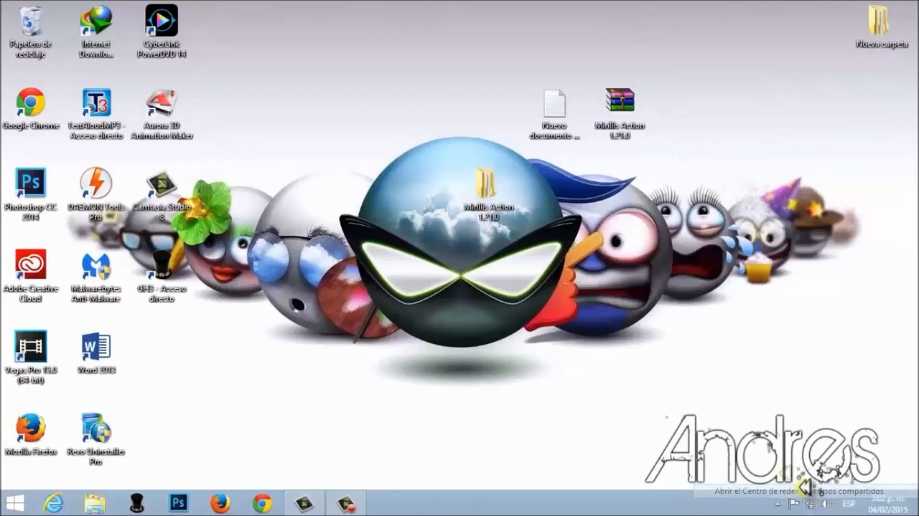Change the ESP input language
Screen dimensions: 919x516
tap(849, 504)
